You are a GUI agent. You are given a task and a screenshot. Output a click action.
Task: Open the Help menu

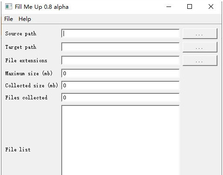(25, 19)
